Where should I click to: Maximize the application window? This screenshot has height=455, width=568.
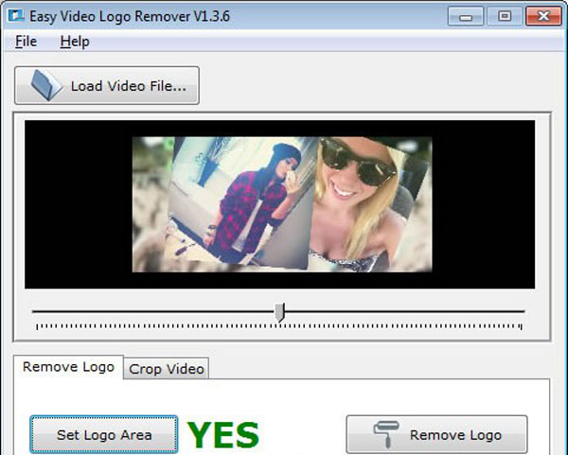[504, 16]
